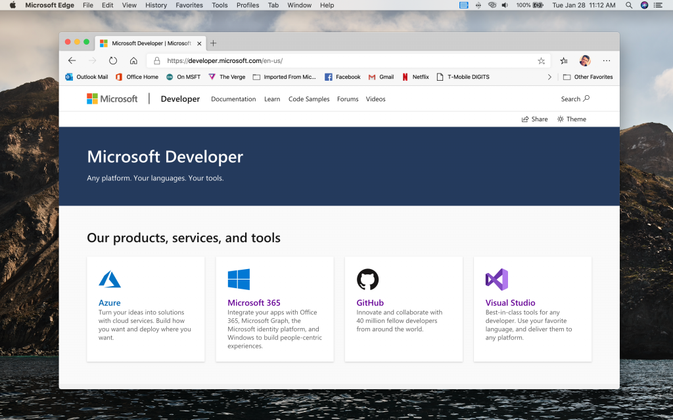
Task: Click the Azure logo icon
Action: point(110,279)
